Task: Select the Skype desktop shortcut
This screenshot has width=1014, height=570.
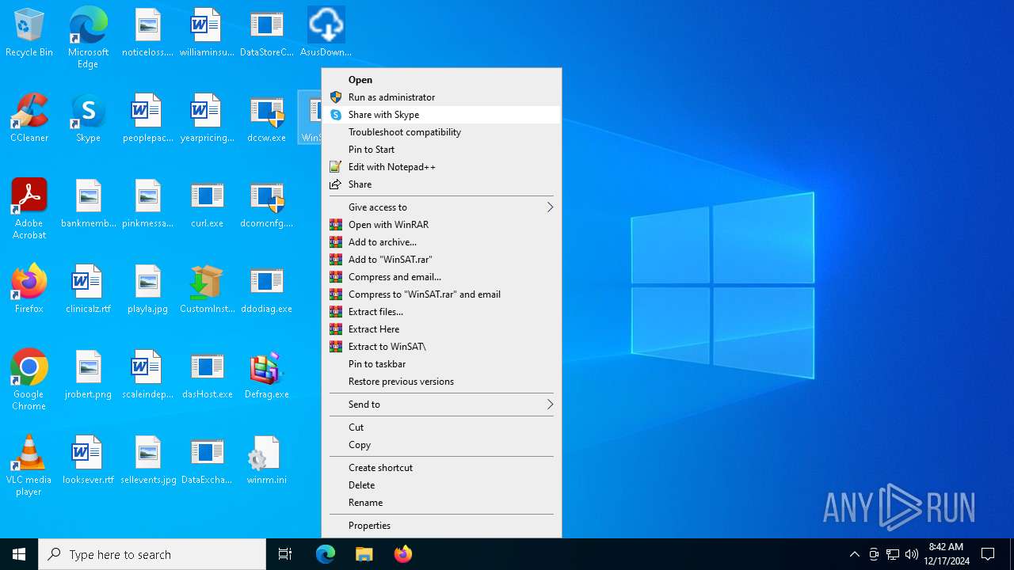Action: point(88,118)
